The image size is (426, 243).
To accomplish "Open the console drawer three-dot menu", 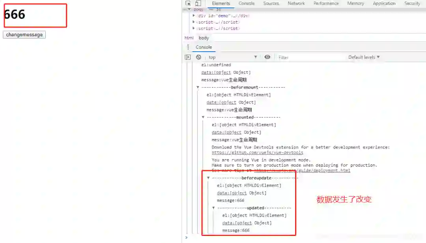I will point(188,47).
